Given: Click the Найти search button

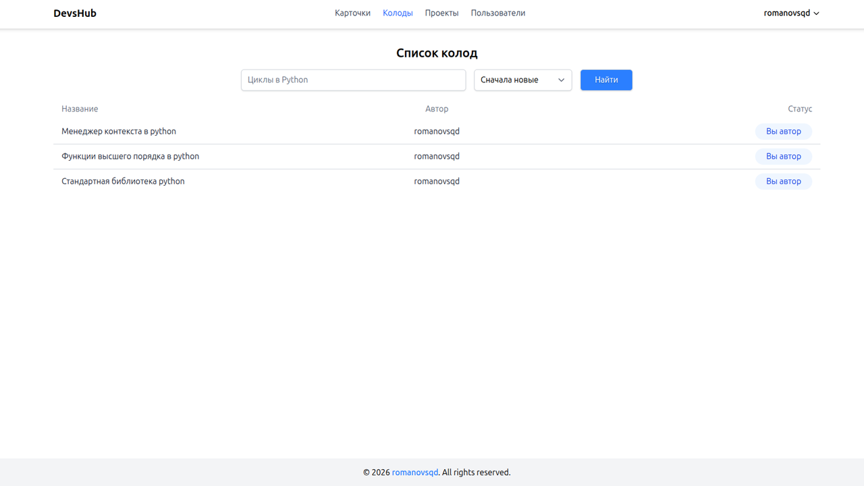Looking at the screenshot, I should coord(605,80).
